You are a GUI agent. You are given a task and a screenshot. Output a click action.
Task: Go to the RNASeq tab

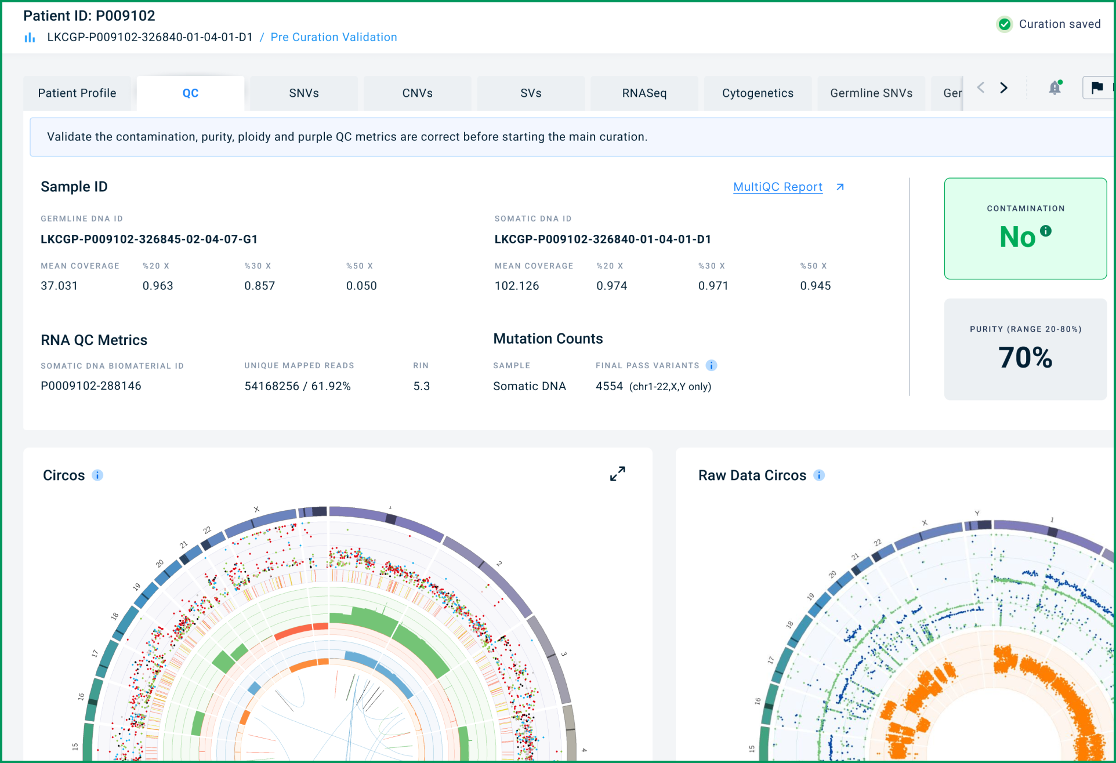[x=644, y=93]
